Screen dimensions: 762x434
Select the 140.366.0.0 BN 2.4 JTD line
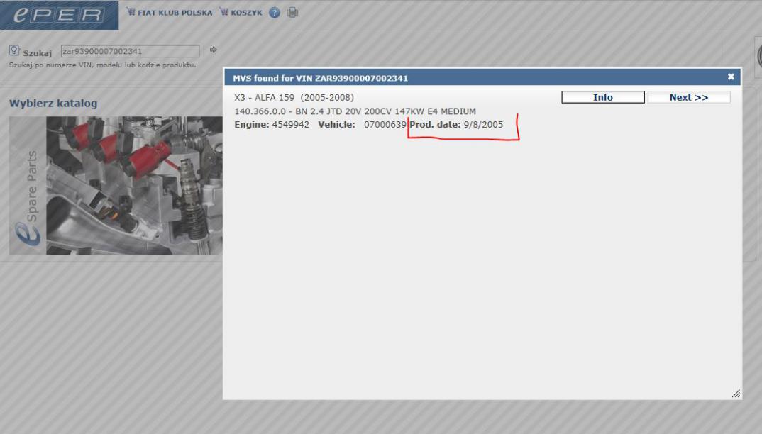click(x=355, y=111)
